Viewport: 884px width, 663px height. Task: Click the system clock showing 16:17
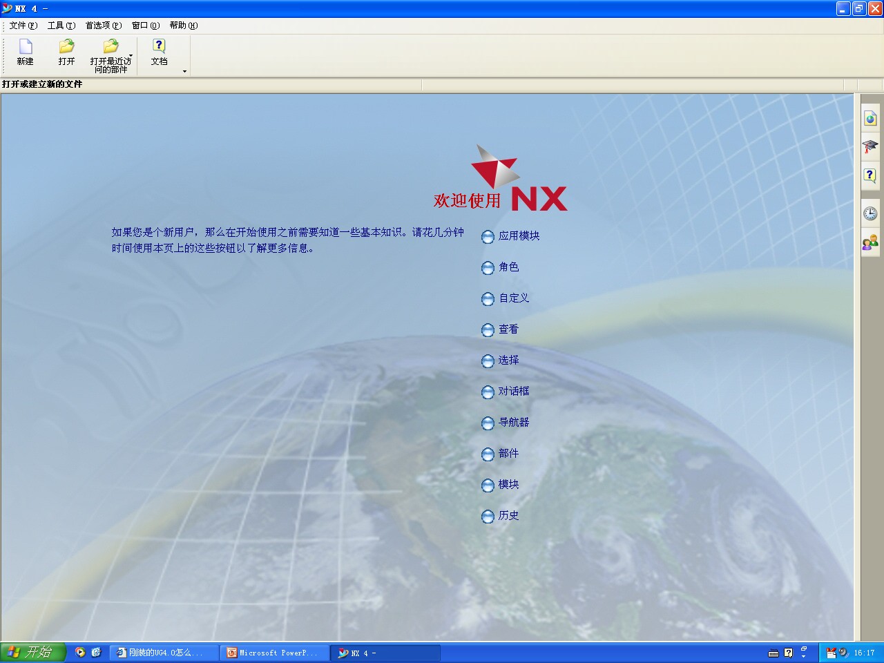864,653
